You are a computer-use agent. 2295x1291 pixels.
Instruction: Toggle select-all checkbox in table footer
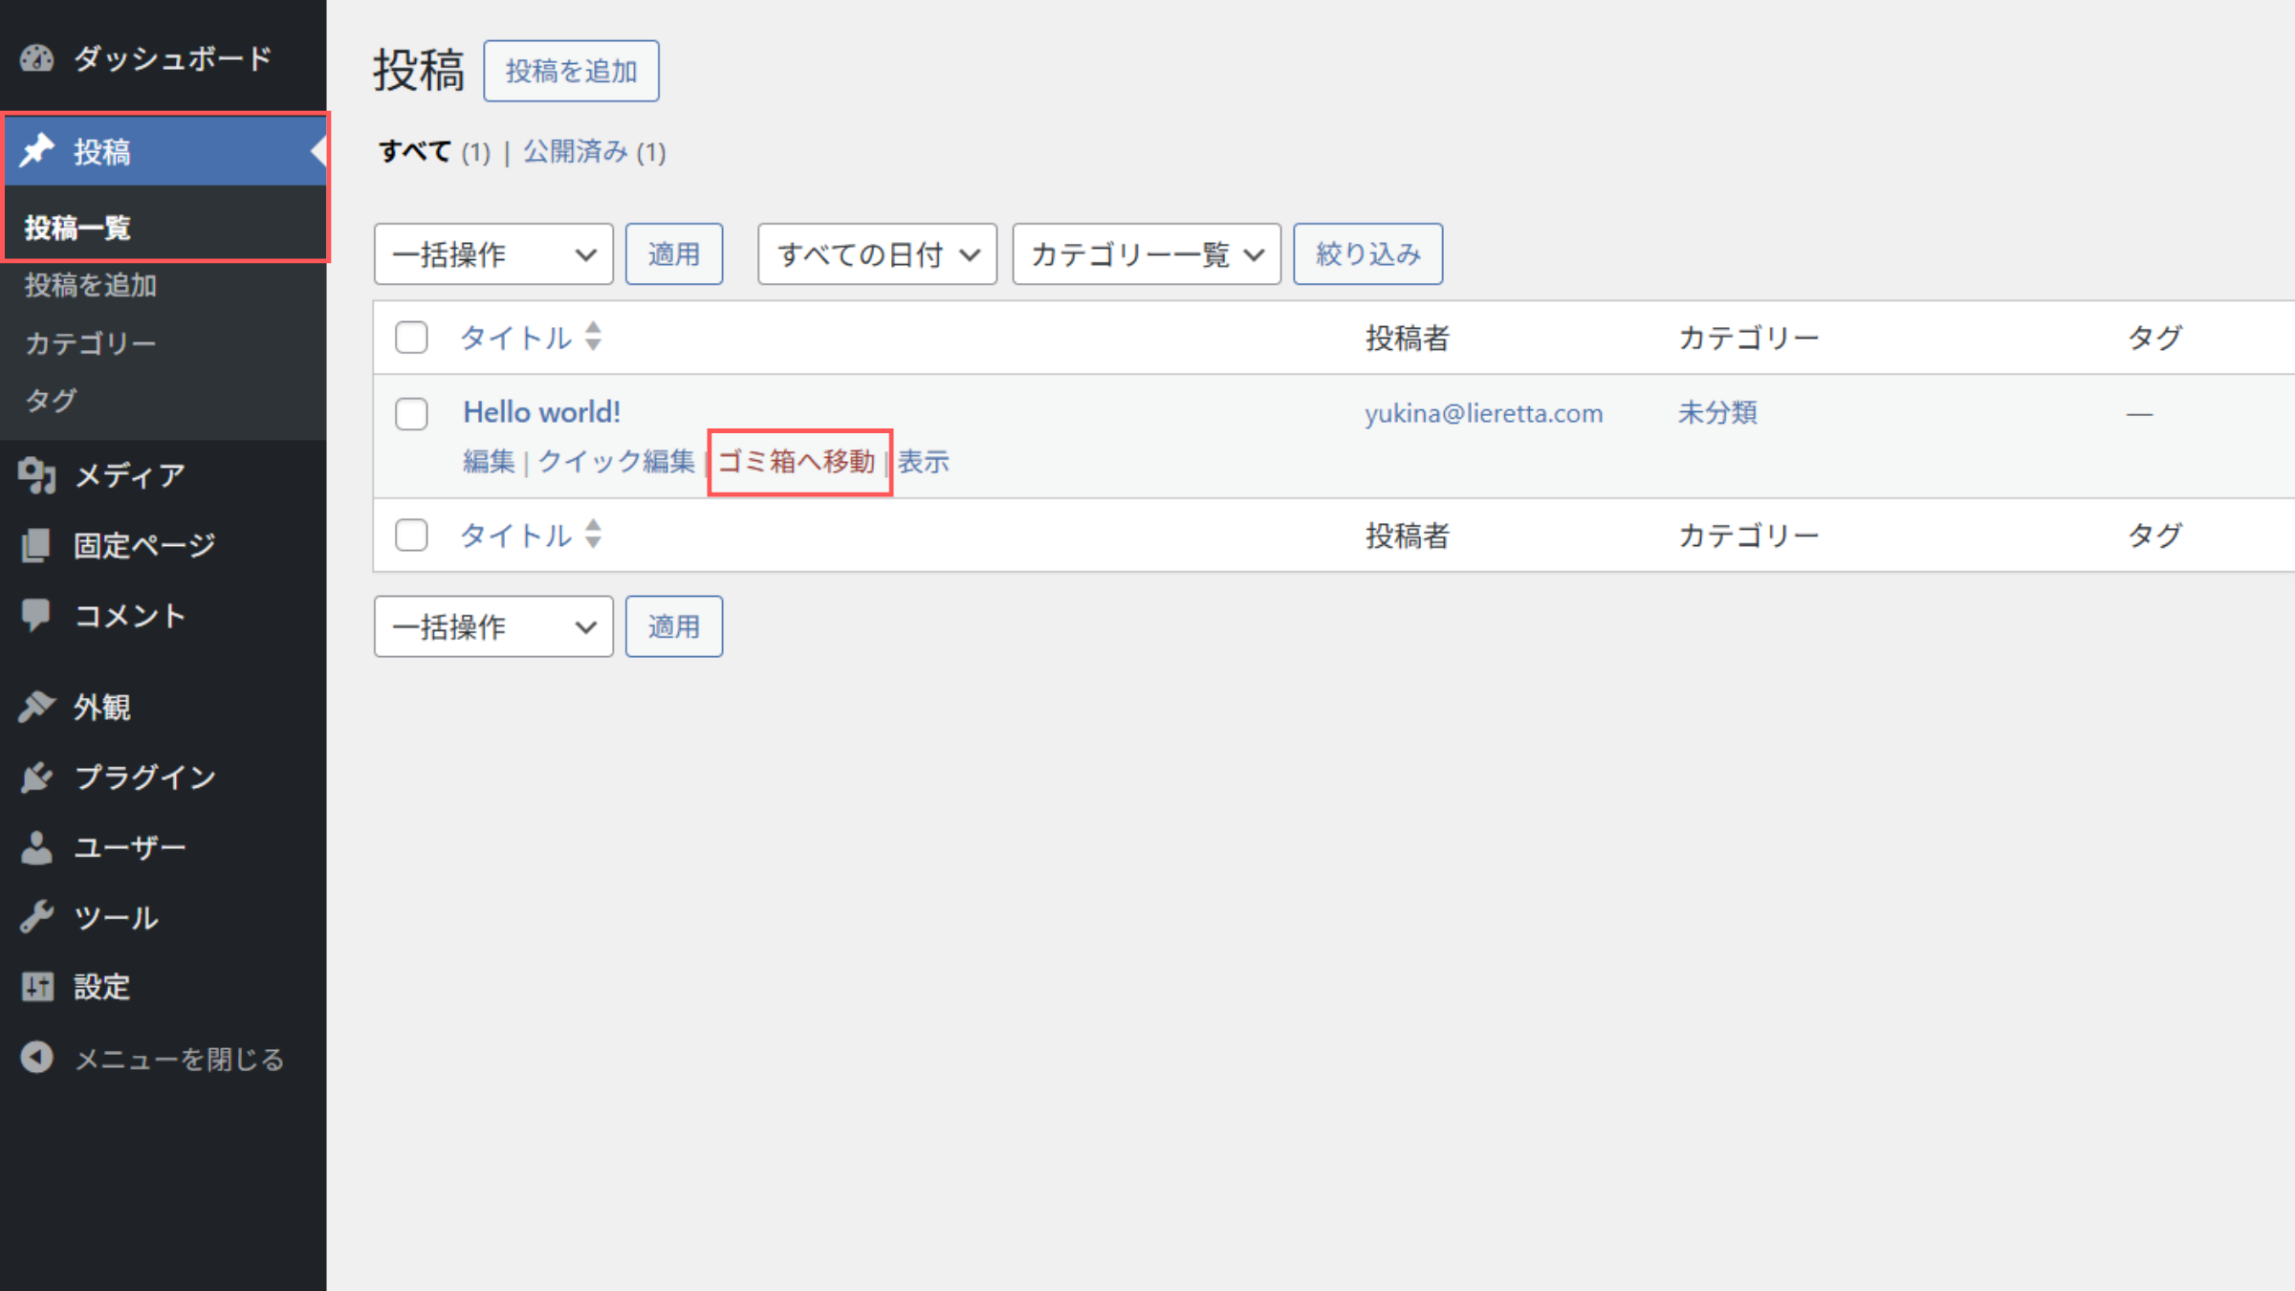(411, 535)
